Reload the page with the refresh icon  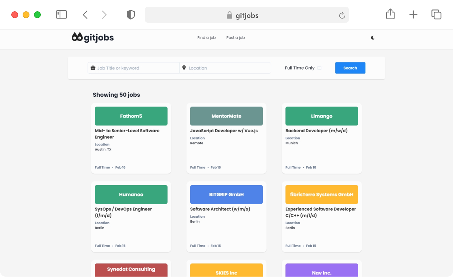tap(342, 15)
